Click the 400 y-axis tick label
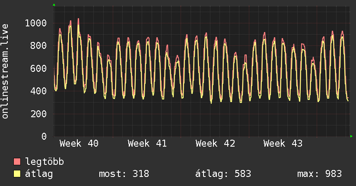Screen dimensions: 356x186 [38, 91]
